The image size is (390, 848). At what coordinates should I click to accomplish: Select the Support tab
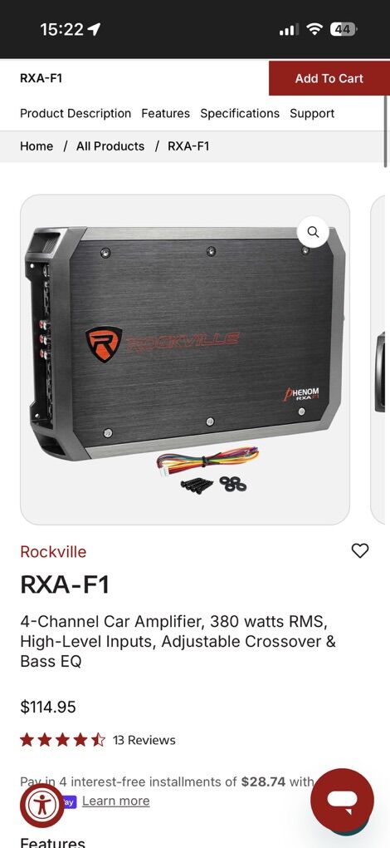click(x=312, y=114)
